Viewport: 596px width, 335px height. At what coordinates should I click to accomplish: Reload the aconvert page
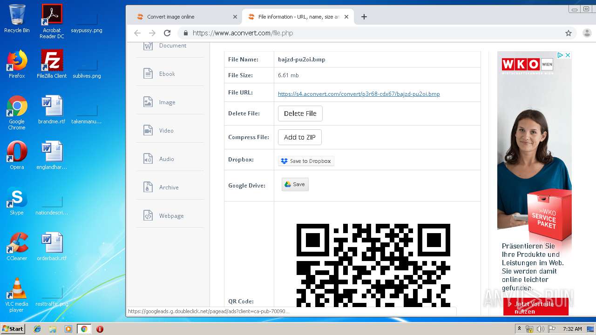167,33
